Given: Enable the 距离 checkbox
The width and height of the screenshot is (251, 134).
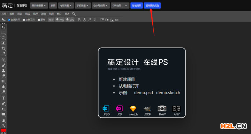Looking at the screenshot, I should pyautogui.click(x=39, y=20).
